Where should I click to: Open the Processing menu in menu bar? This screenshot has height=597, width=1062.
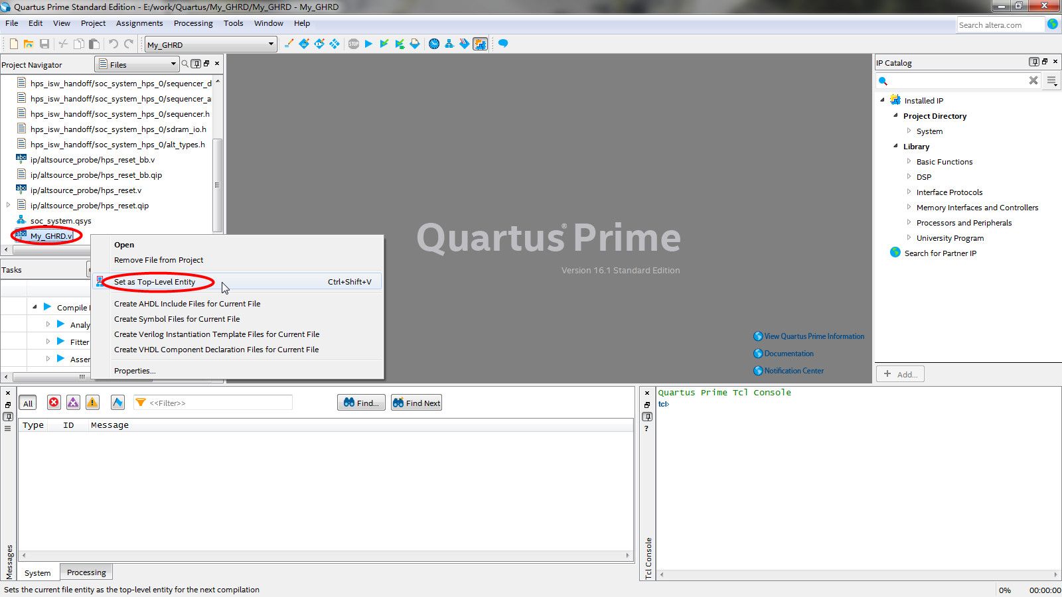(x=193, y=23)
